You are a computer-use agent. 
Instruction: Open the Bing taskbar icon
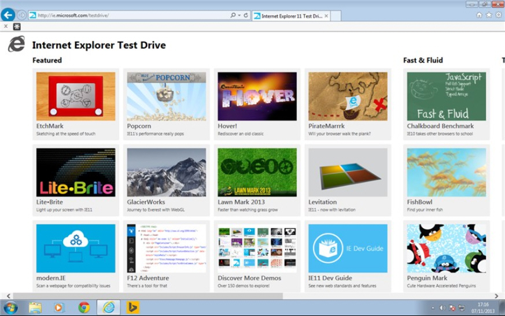coord(132,308)
